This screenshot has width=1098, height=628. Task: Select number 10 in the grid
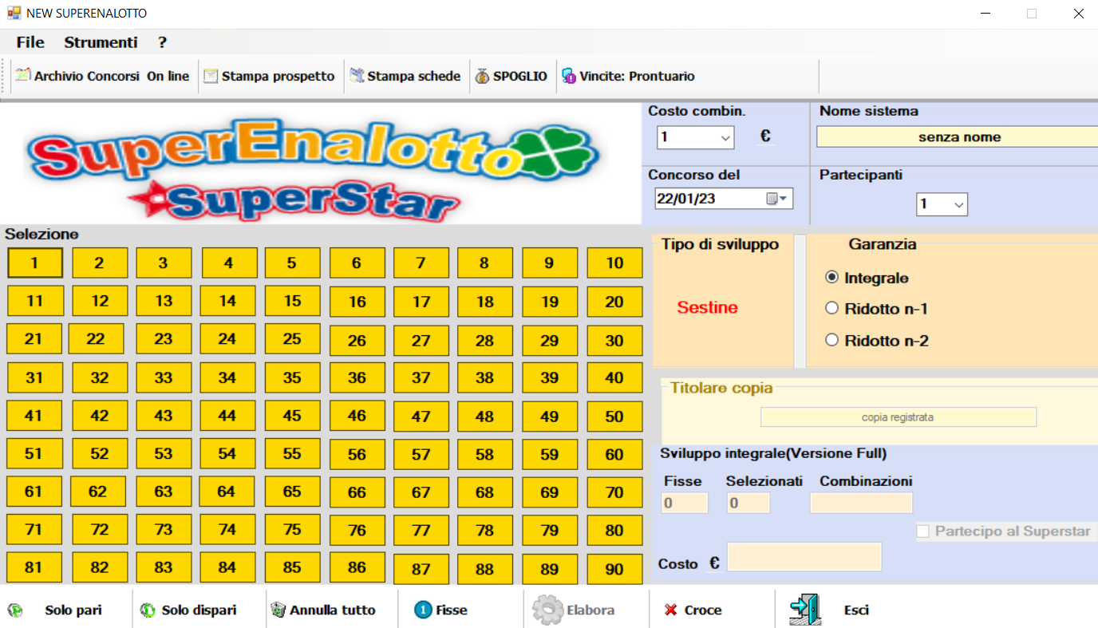pos(615,263)
